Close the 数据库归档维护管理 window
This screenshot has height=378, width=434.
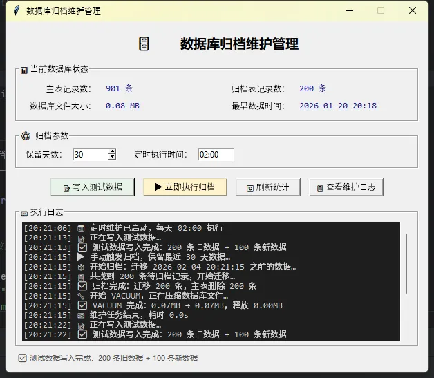point(413,10)
